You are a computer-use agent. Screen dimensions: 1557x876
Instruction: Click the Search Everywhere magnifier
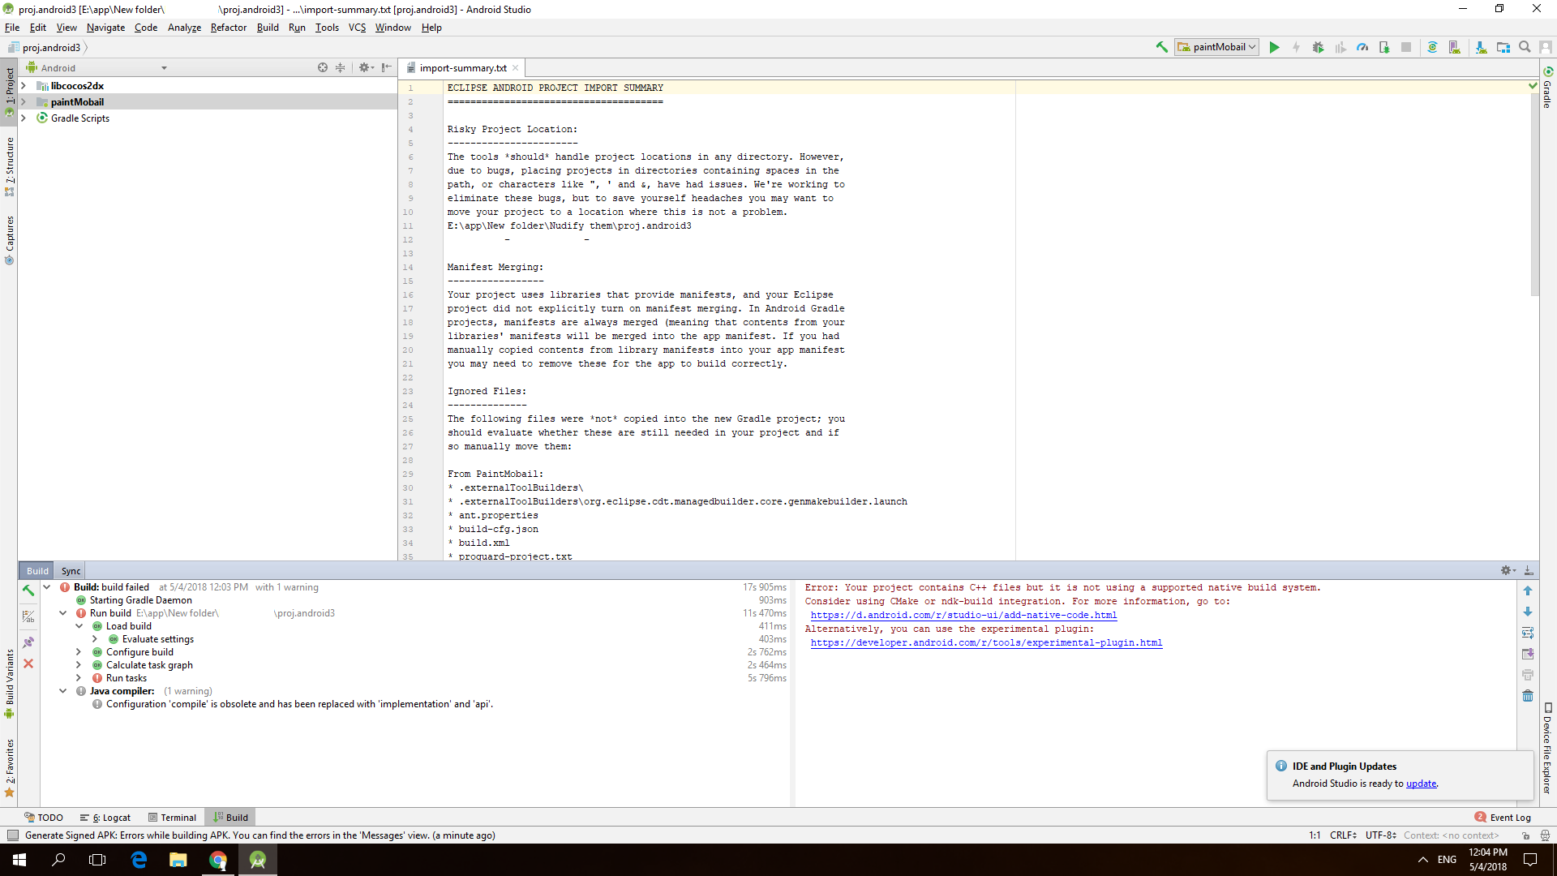1525,47
